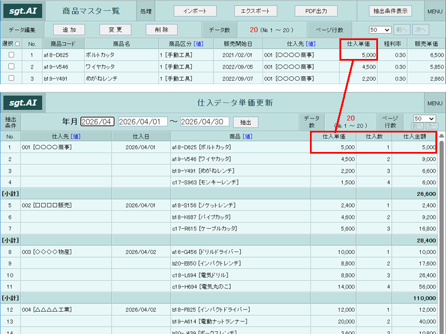Click the [値] link in purchase data 仕入先 header

(75, 136)
